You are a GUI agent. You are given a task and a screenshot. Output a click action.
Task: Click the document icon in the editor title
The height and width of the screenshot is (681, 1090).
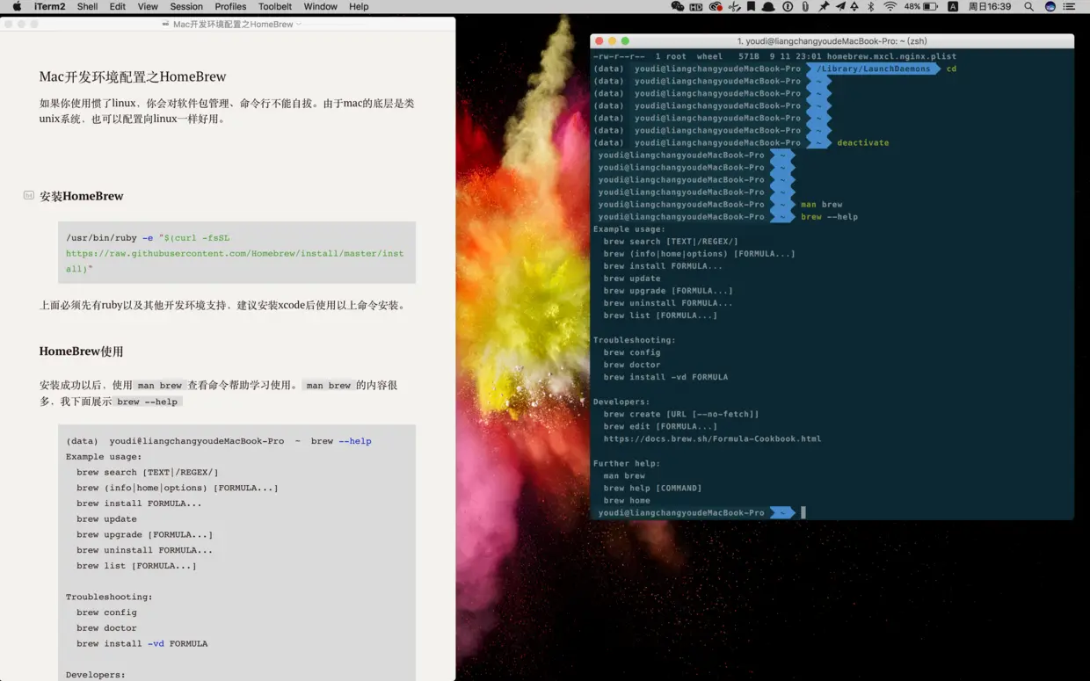pyautogui.click(x=166, y=24)
